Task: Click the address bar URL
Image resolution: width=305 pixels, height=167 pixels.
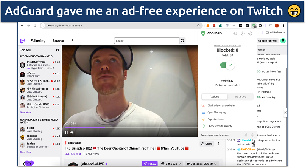Action: click(x=64, y=26)
